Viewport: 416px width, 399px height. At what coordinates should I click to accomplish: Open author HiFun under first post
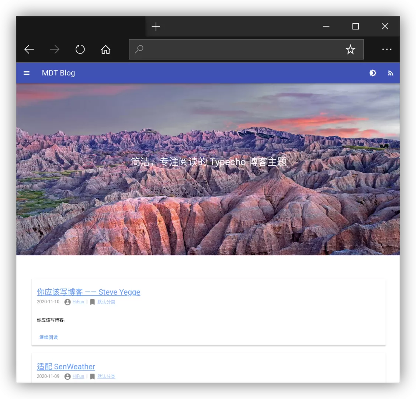click(78, 302)
